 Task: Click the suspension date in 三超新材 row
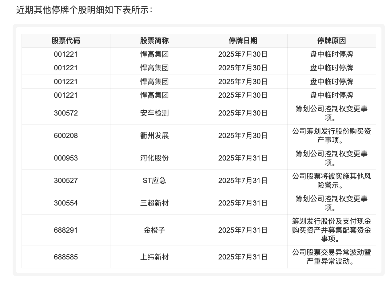(x=243, y=203)
